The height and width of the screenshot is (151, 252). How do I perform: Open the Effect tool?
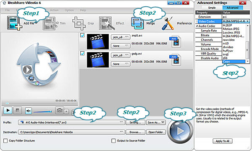(111, 23)
